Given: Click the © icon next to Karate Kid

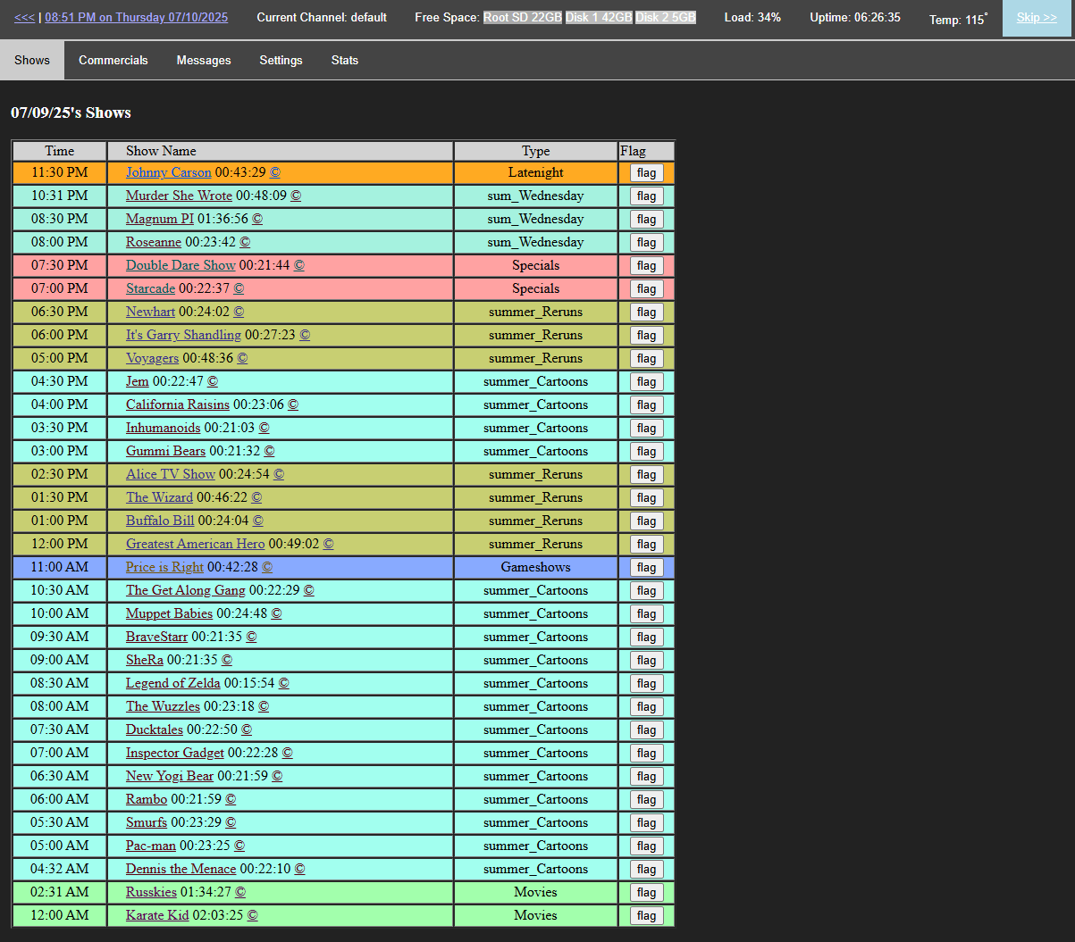Looking at the screenshot, I should click(x=253, y=915).
